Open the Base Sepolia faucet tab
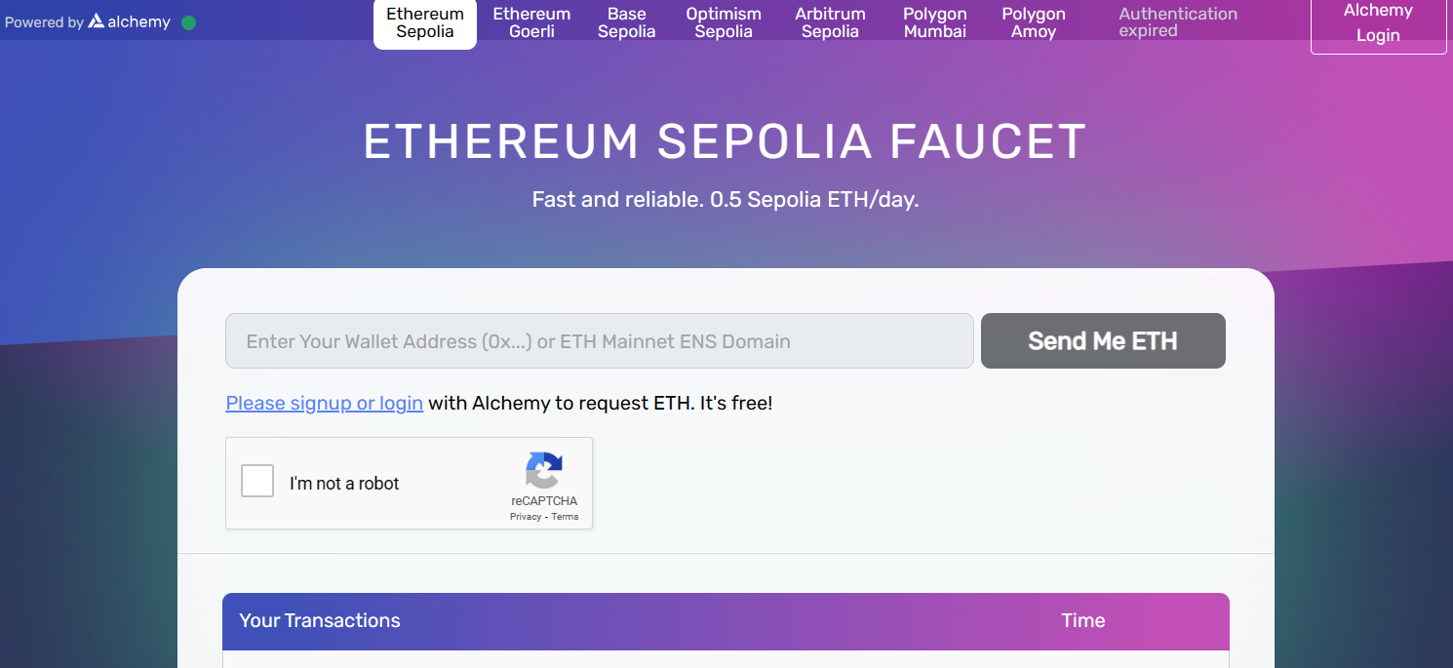1453x668 pixels. tap(627, 22)
